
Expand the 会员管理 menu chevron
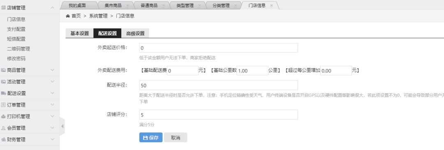click(x=52, y=128)
